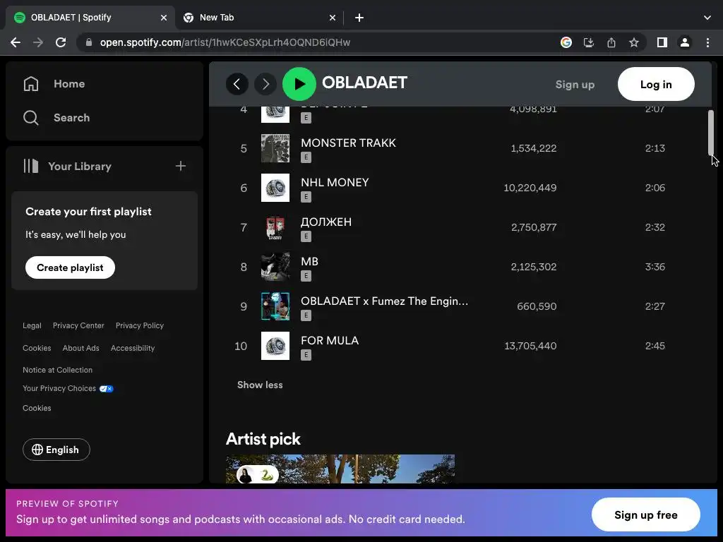Click the OBLADAET x Fumez album thumbnail
Screen dimensions: 723x542
click(x=275, y=306)
